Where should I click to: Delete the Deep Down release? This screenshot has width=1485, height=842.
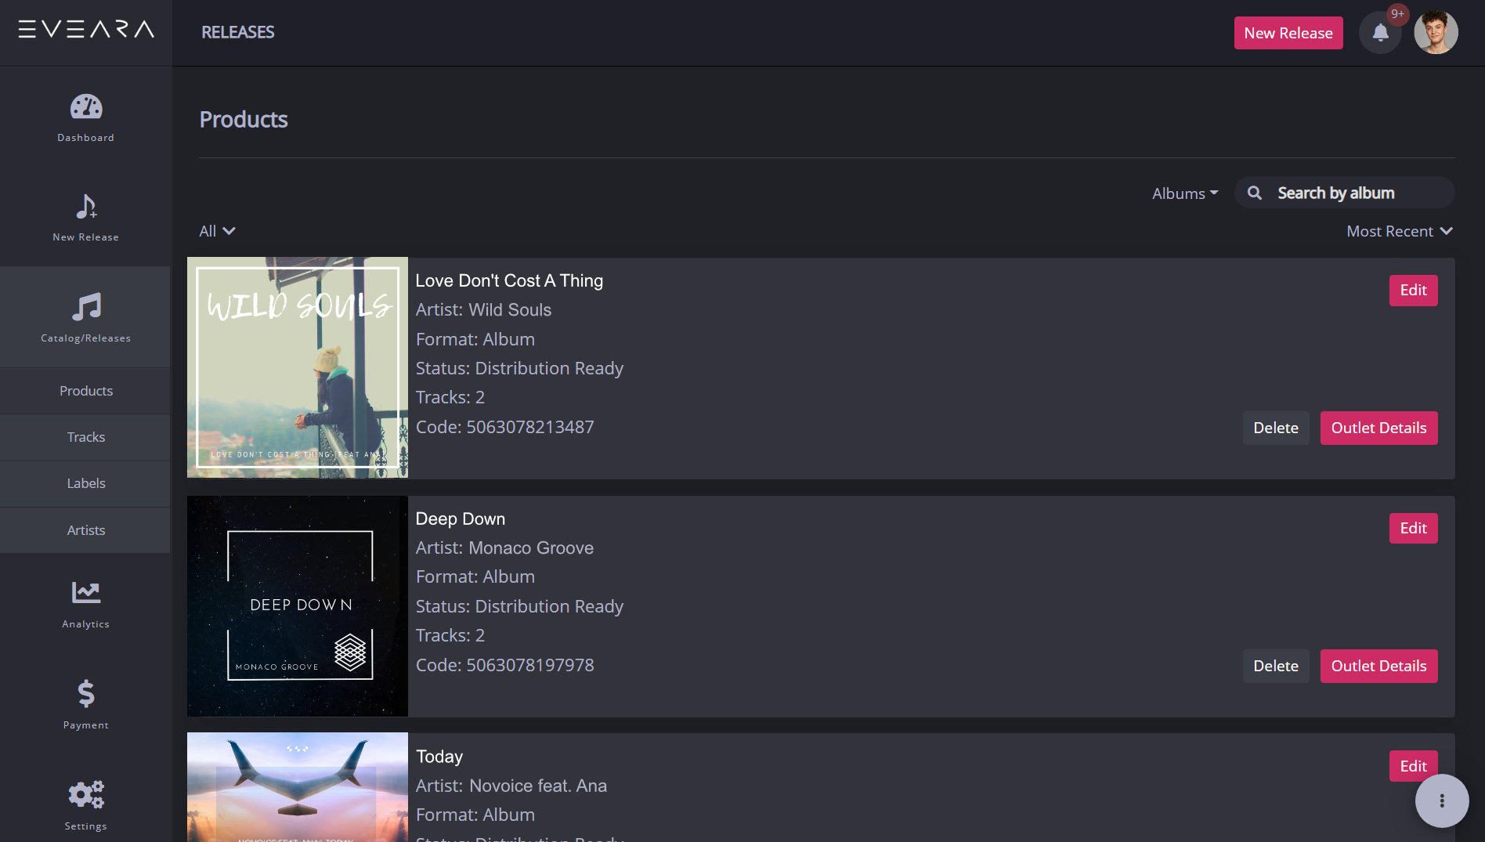[x=1276, y=666]
